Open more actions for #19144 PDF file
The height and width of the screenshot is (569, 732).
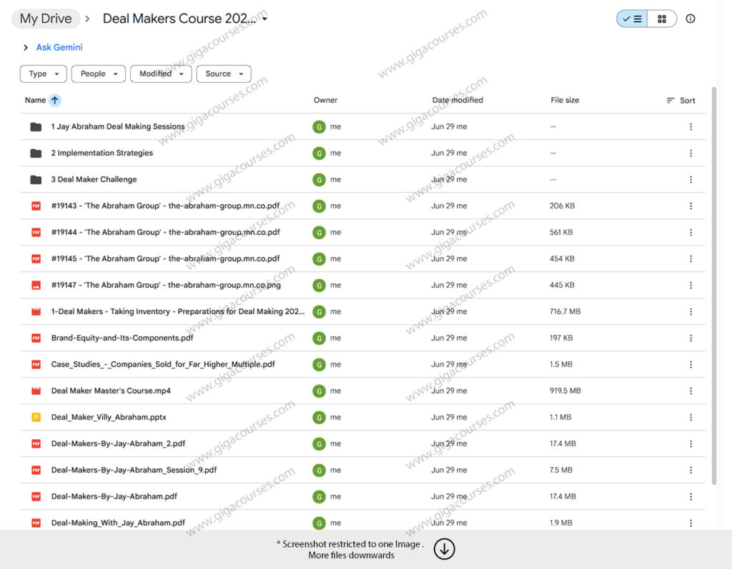coord(691,232)
